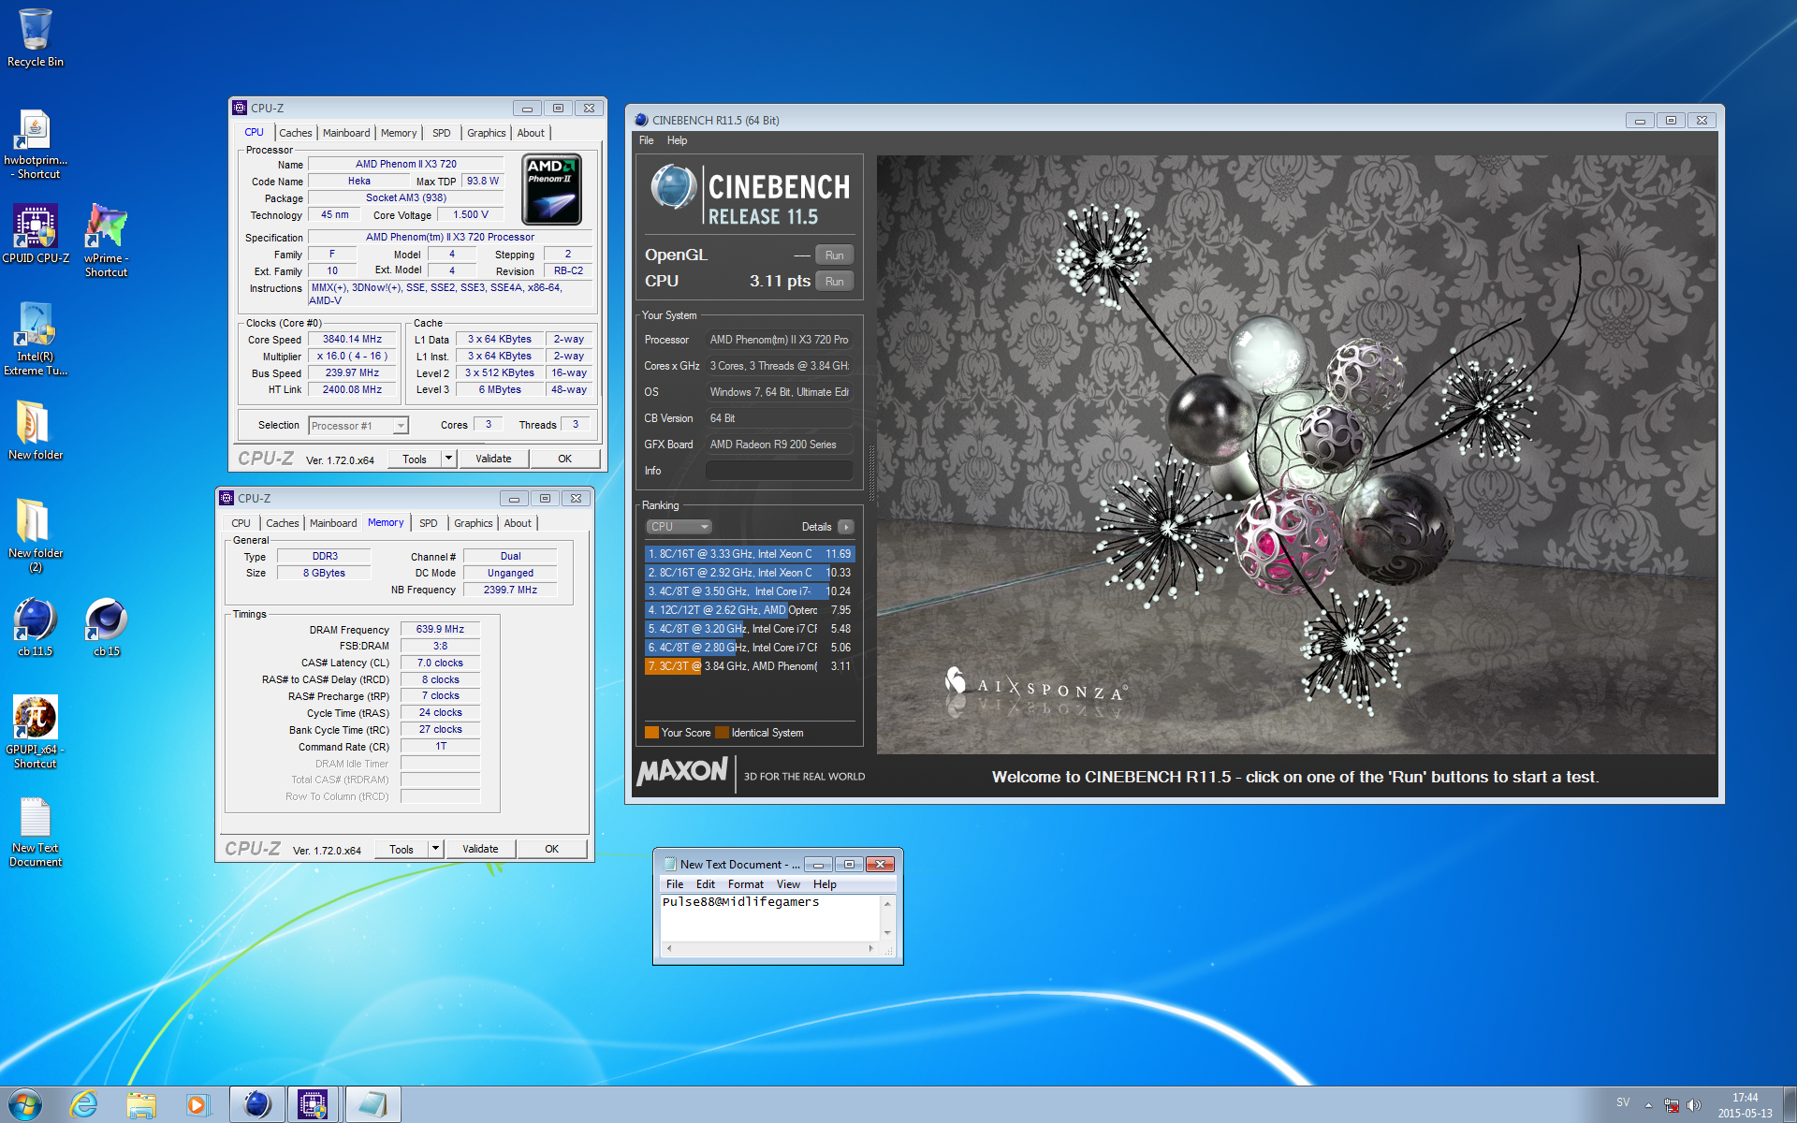Open the Cinebench File menu
This screenshot has width=1797, height=1123.
click(647, 140)
